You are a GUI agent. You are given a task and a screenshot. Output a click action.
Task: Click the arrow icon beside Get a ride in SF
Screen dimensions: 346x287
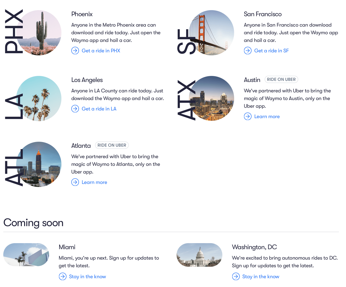pyautogui.click(x=248, y=51)
